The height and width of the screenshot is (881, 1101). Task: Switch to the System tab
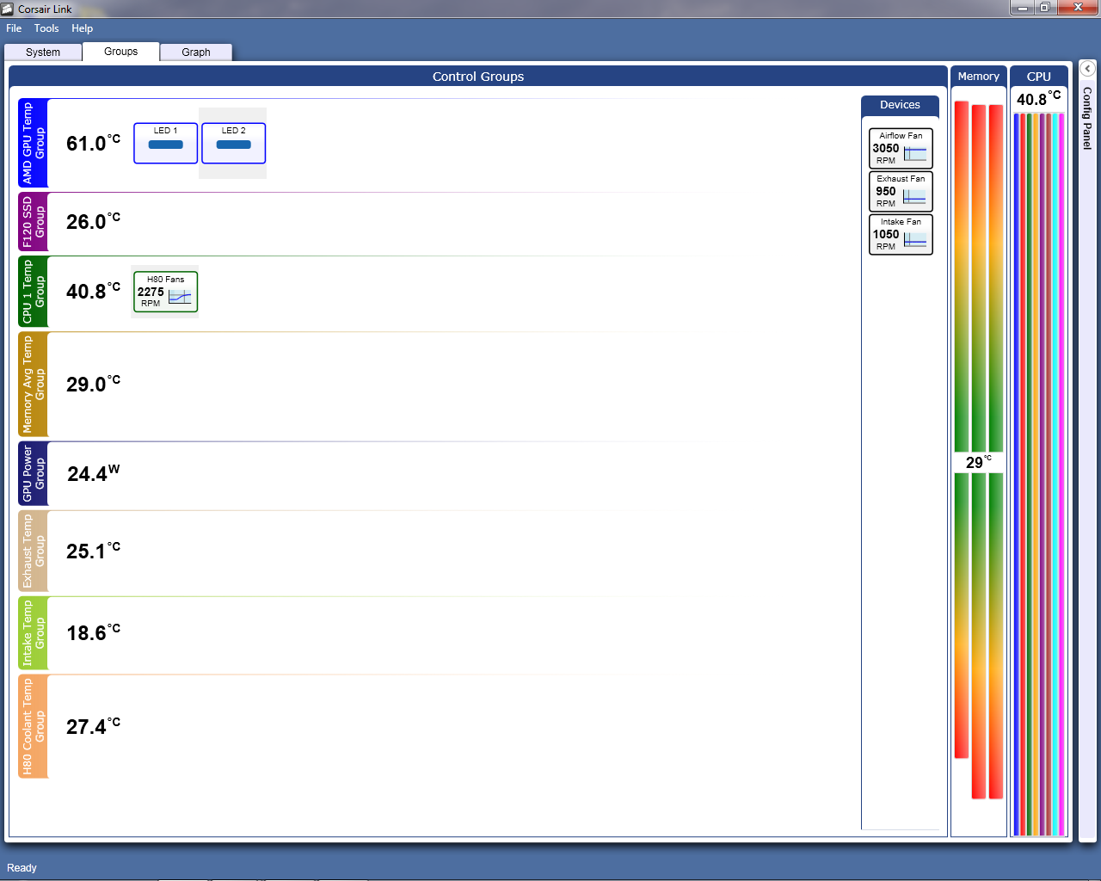click(43, 52)
